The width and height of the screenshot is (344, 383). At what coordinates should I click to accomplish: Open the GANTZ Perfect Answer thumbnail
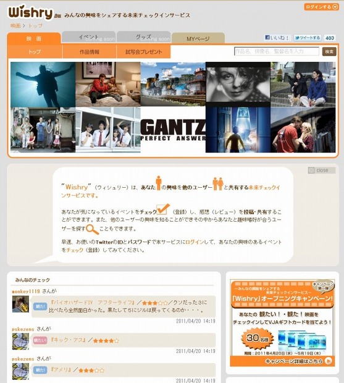[173, 130]
